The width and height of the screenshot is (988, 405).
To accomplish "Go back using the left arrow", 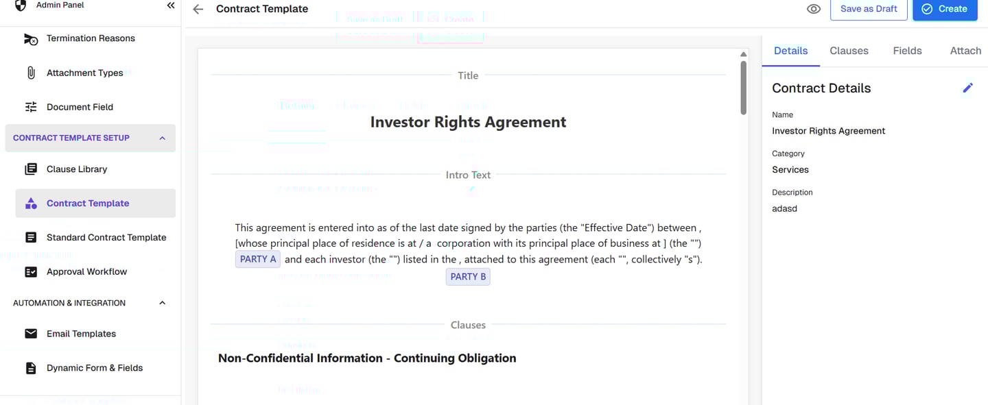I will pos(198,9).
